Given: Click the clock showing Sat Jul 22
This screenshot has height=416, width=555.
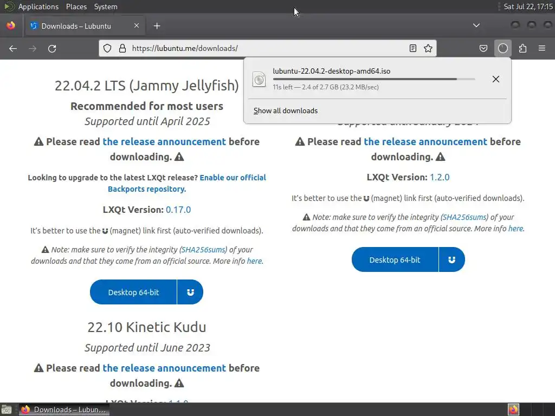Looking at the screenshot, I should tap(528, 6).
